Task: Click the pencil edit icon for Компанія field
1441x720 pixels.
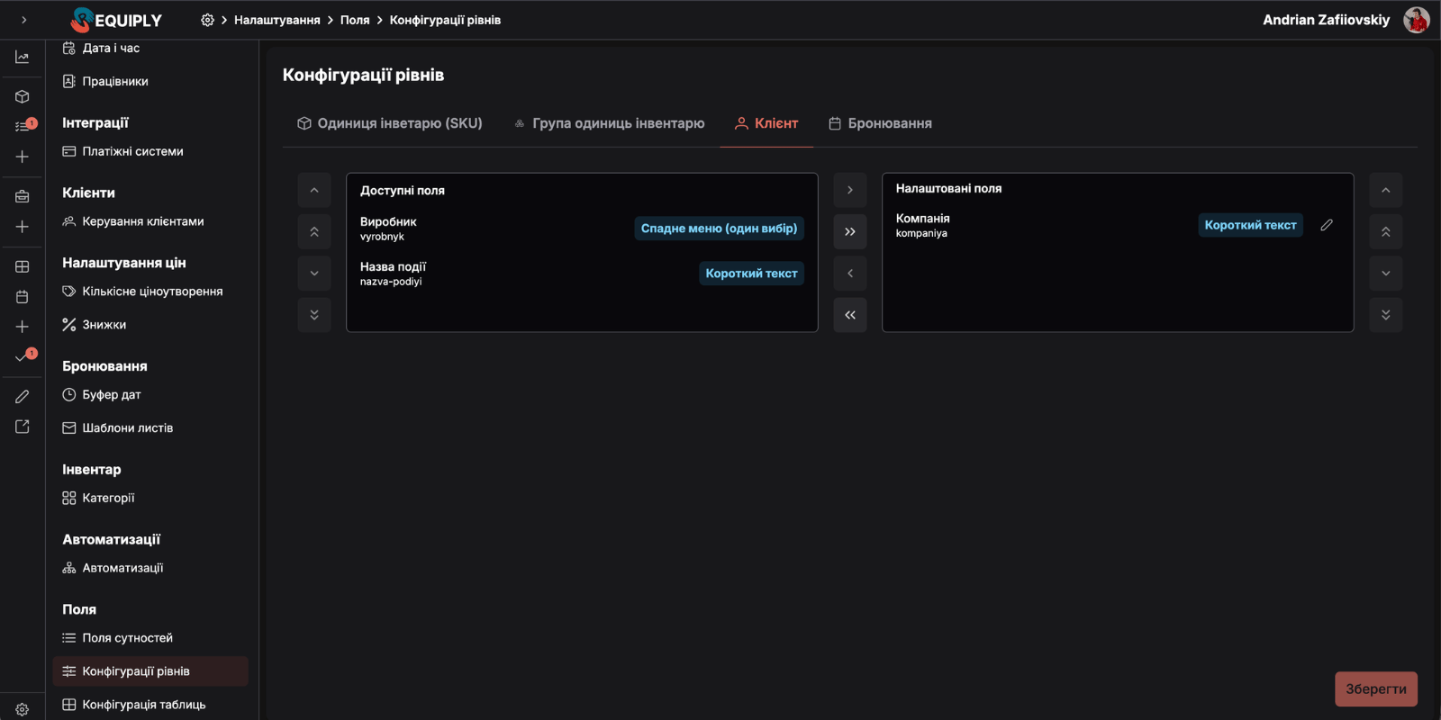Action: pos(1326,225)
